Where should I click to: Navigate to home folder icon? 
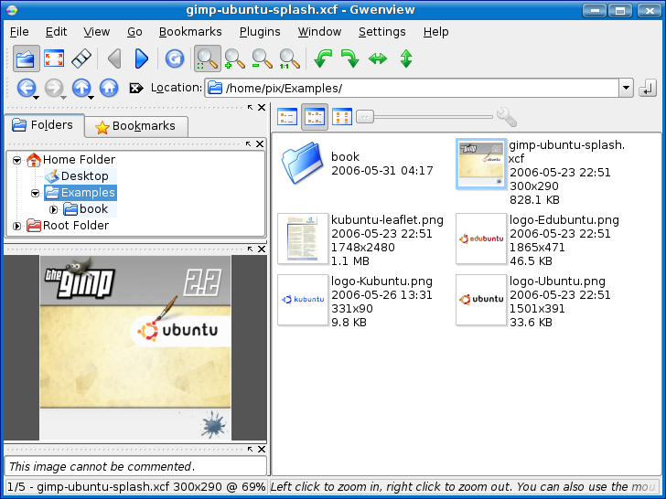[x=109, y=89]
